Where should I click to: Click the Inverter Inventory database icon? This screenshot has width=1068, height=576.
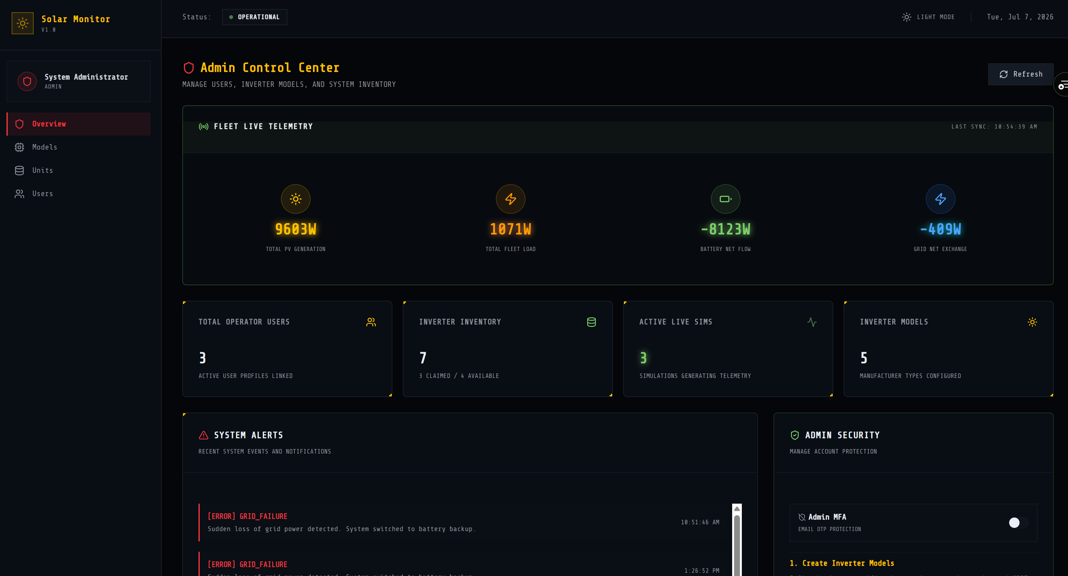592,322
